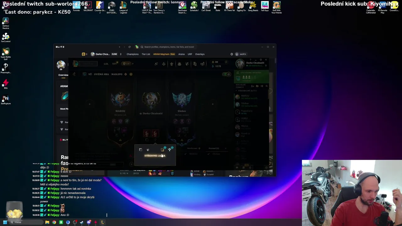Click the LoR link button in client
402x226 pixels.
pos(127,64)
